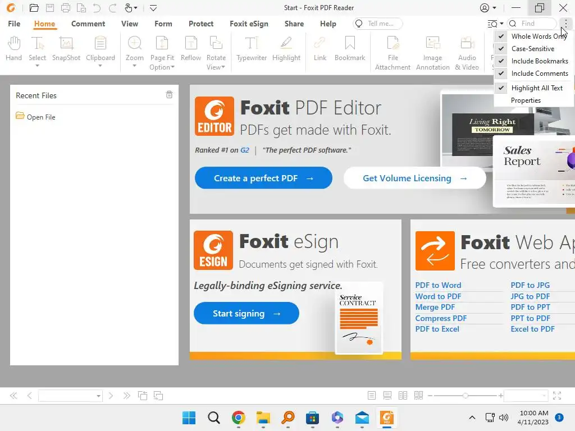The width and height of the screenshot is (575, 431).
Task: Expand the Zoom dropdown arrow
Action: coord(135,66)
